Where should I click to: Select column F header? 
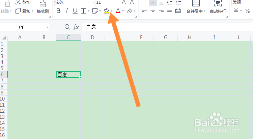pyautogui.click(x=141, y=37)
